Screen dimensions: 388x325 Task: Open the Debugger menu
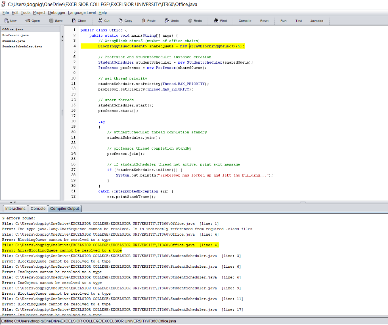point(56,12)
